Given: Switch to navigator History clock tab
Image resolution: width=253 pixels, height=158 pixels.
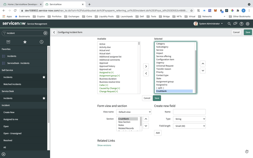Looking at the screenshot, I should 42,42.
